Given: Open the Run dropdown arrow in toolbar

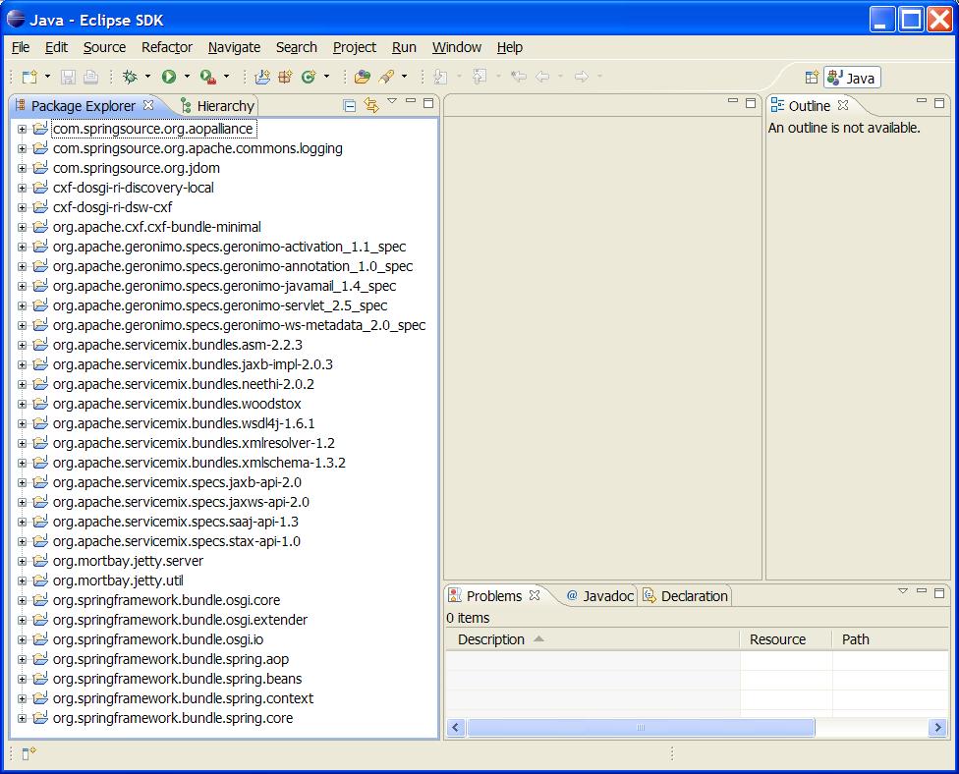Looking at the screenshot, I should [x=187, y=77].
